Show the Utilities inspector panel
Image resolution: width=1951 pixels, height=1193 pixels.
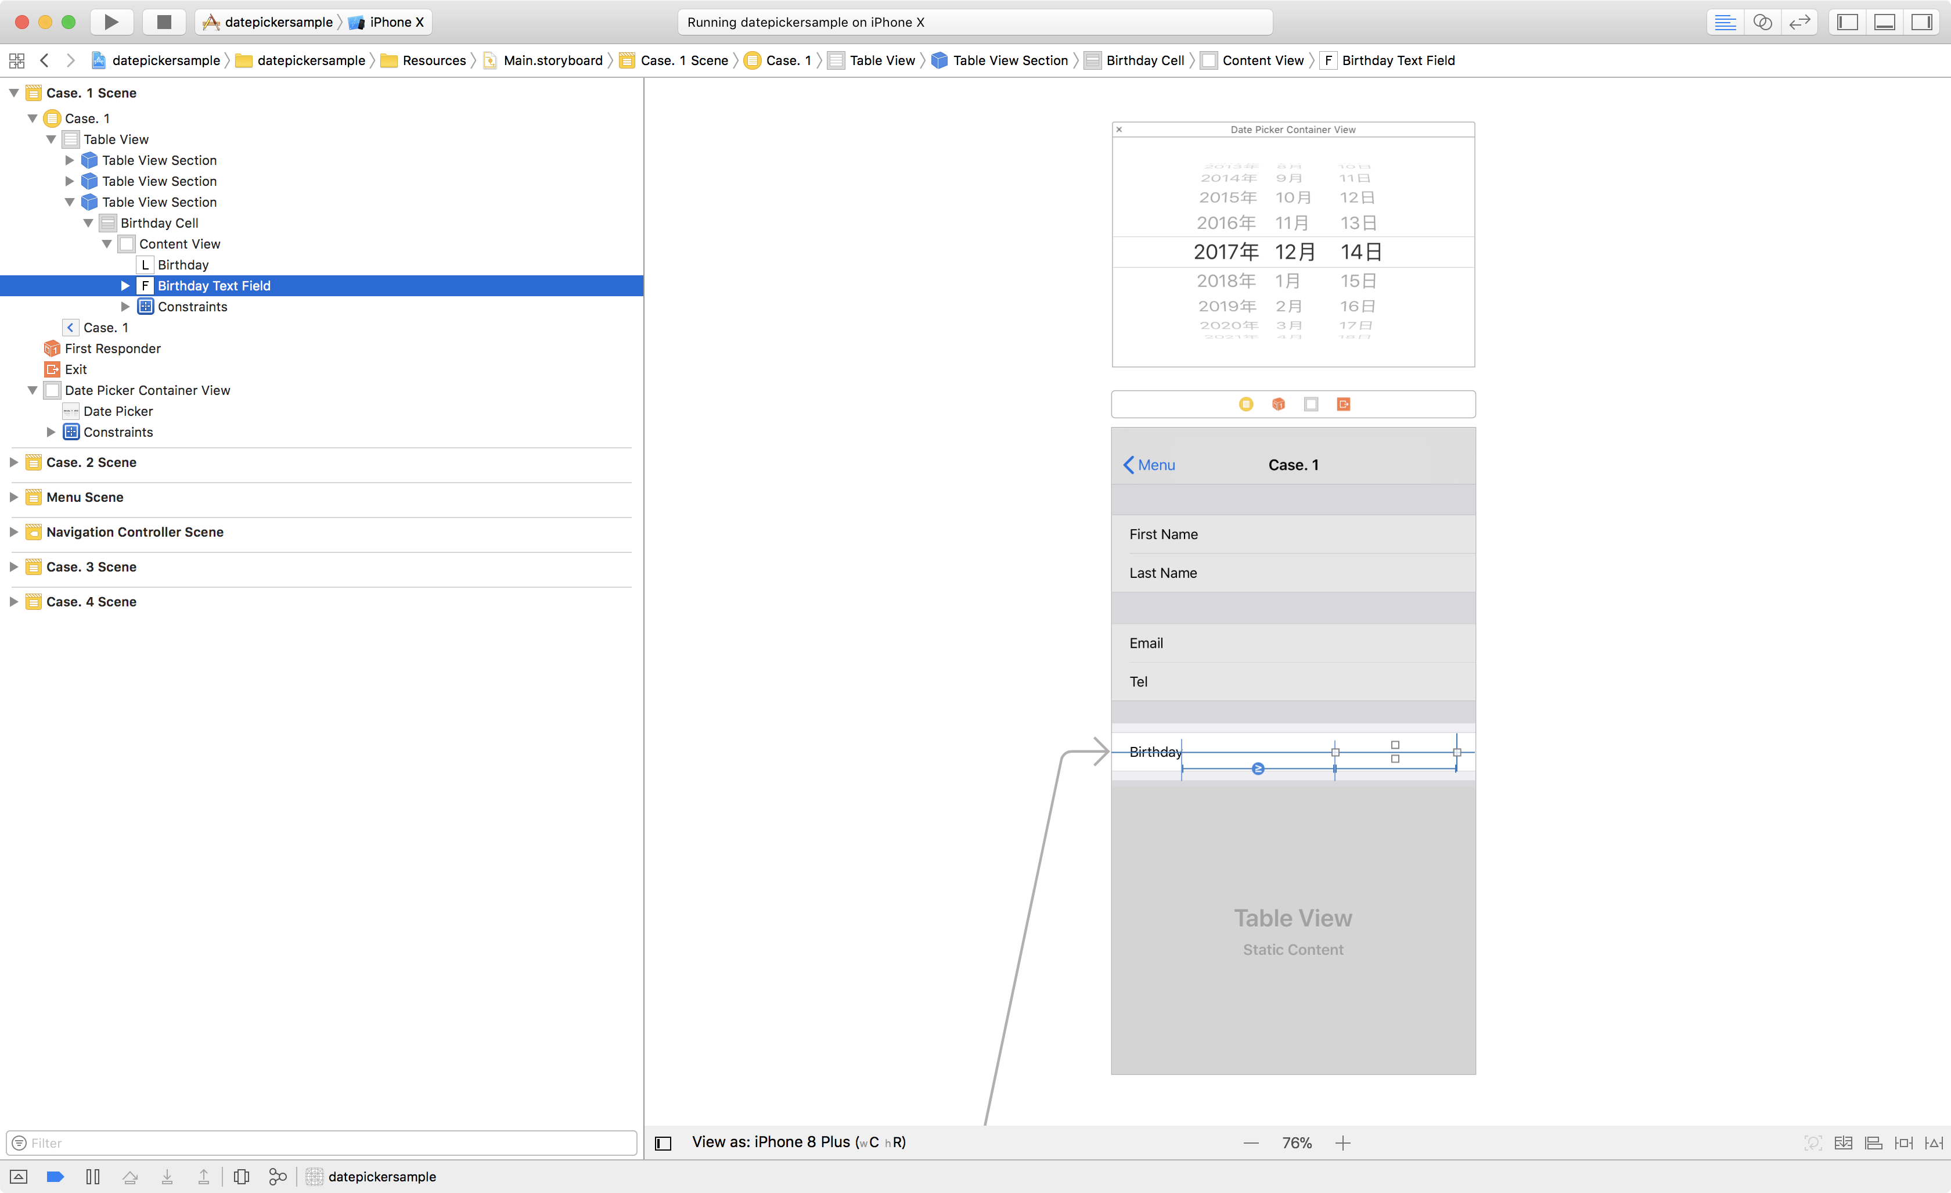click(x=1922, y=21)
